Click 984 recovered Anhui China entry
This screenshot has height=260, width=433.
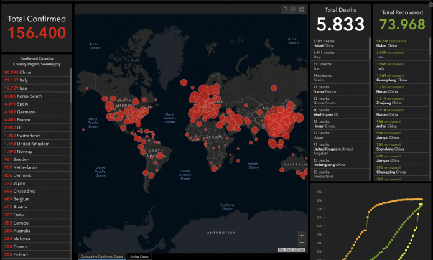tap(401, 124)
